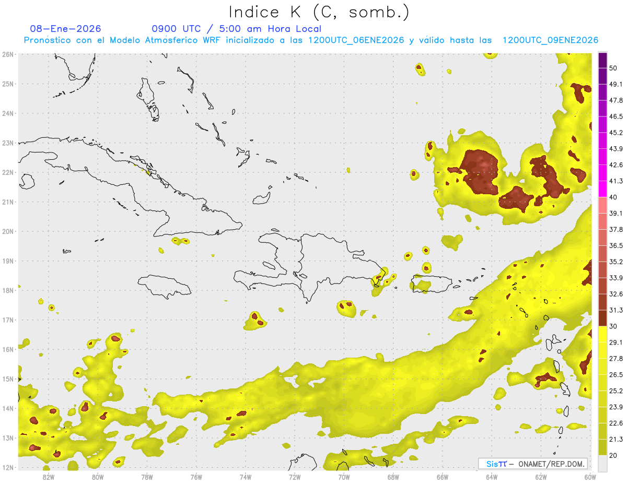
Task: Click the color bar value "39.1"
Action: click(x=616, y=214)
